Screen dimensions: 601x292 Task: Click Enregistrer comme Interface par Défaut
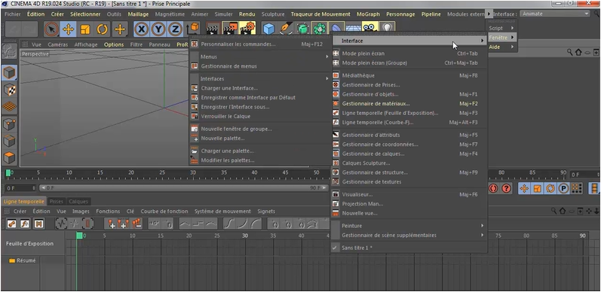coord(260,98)
